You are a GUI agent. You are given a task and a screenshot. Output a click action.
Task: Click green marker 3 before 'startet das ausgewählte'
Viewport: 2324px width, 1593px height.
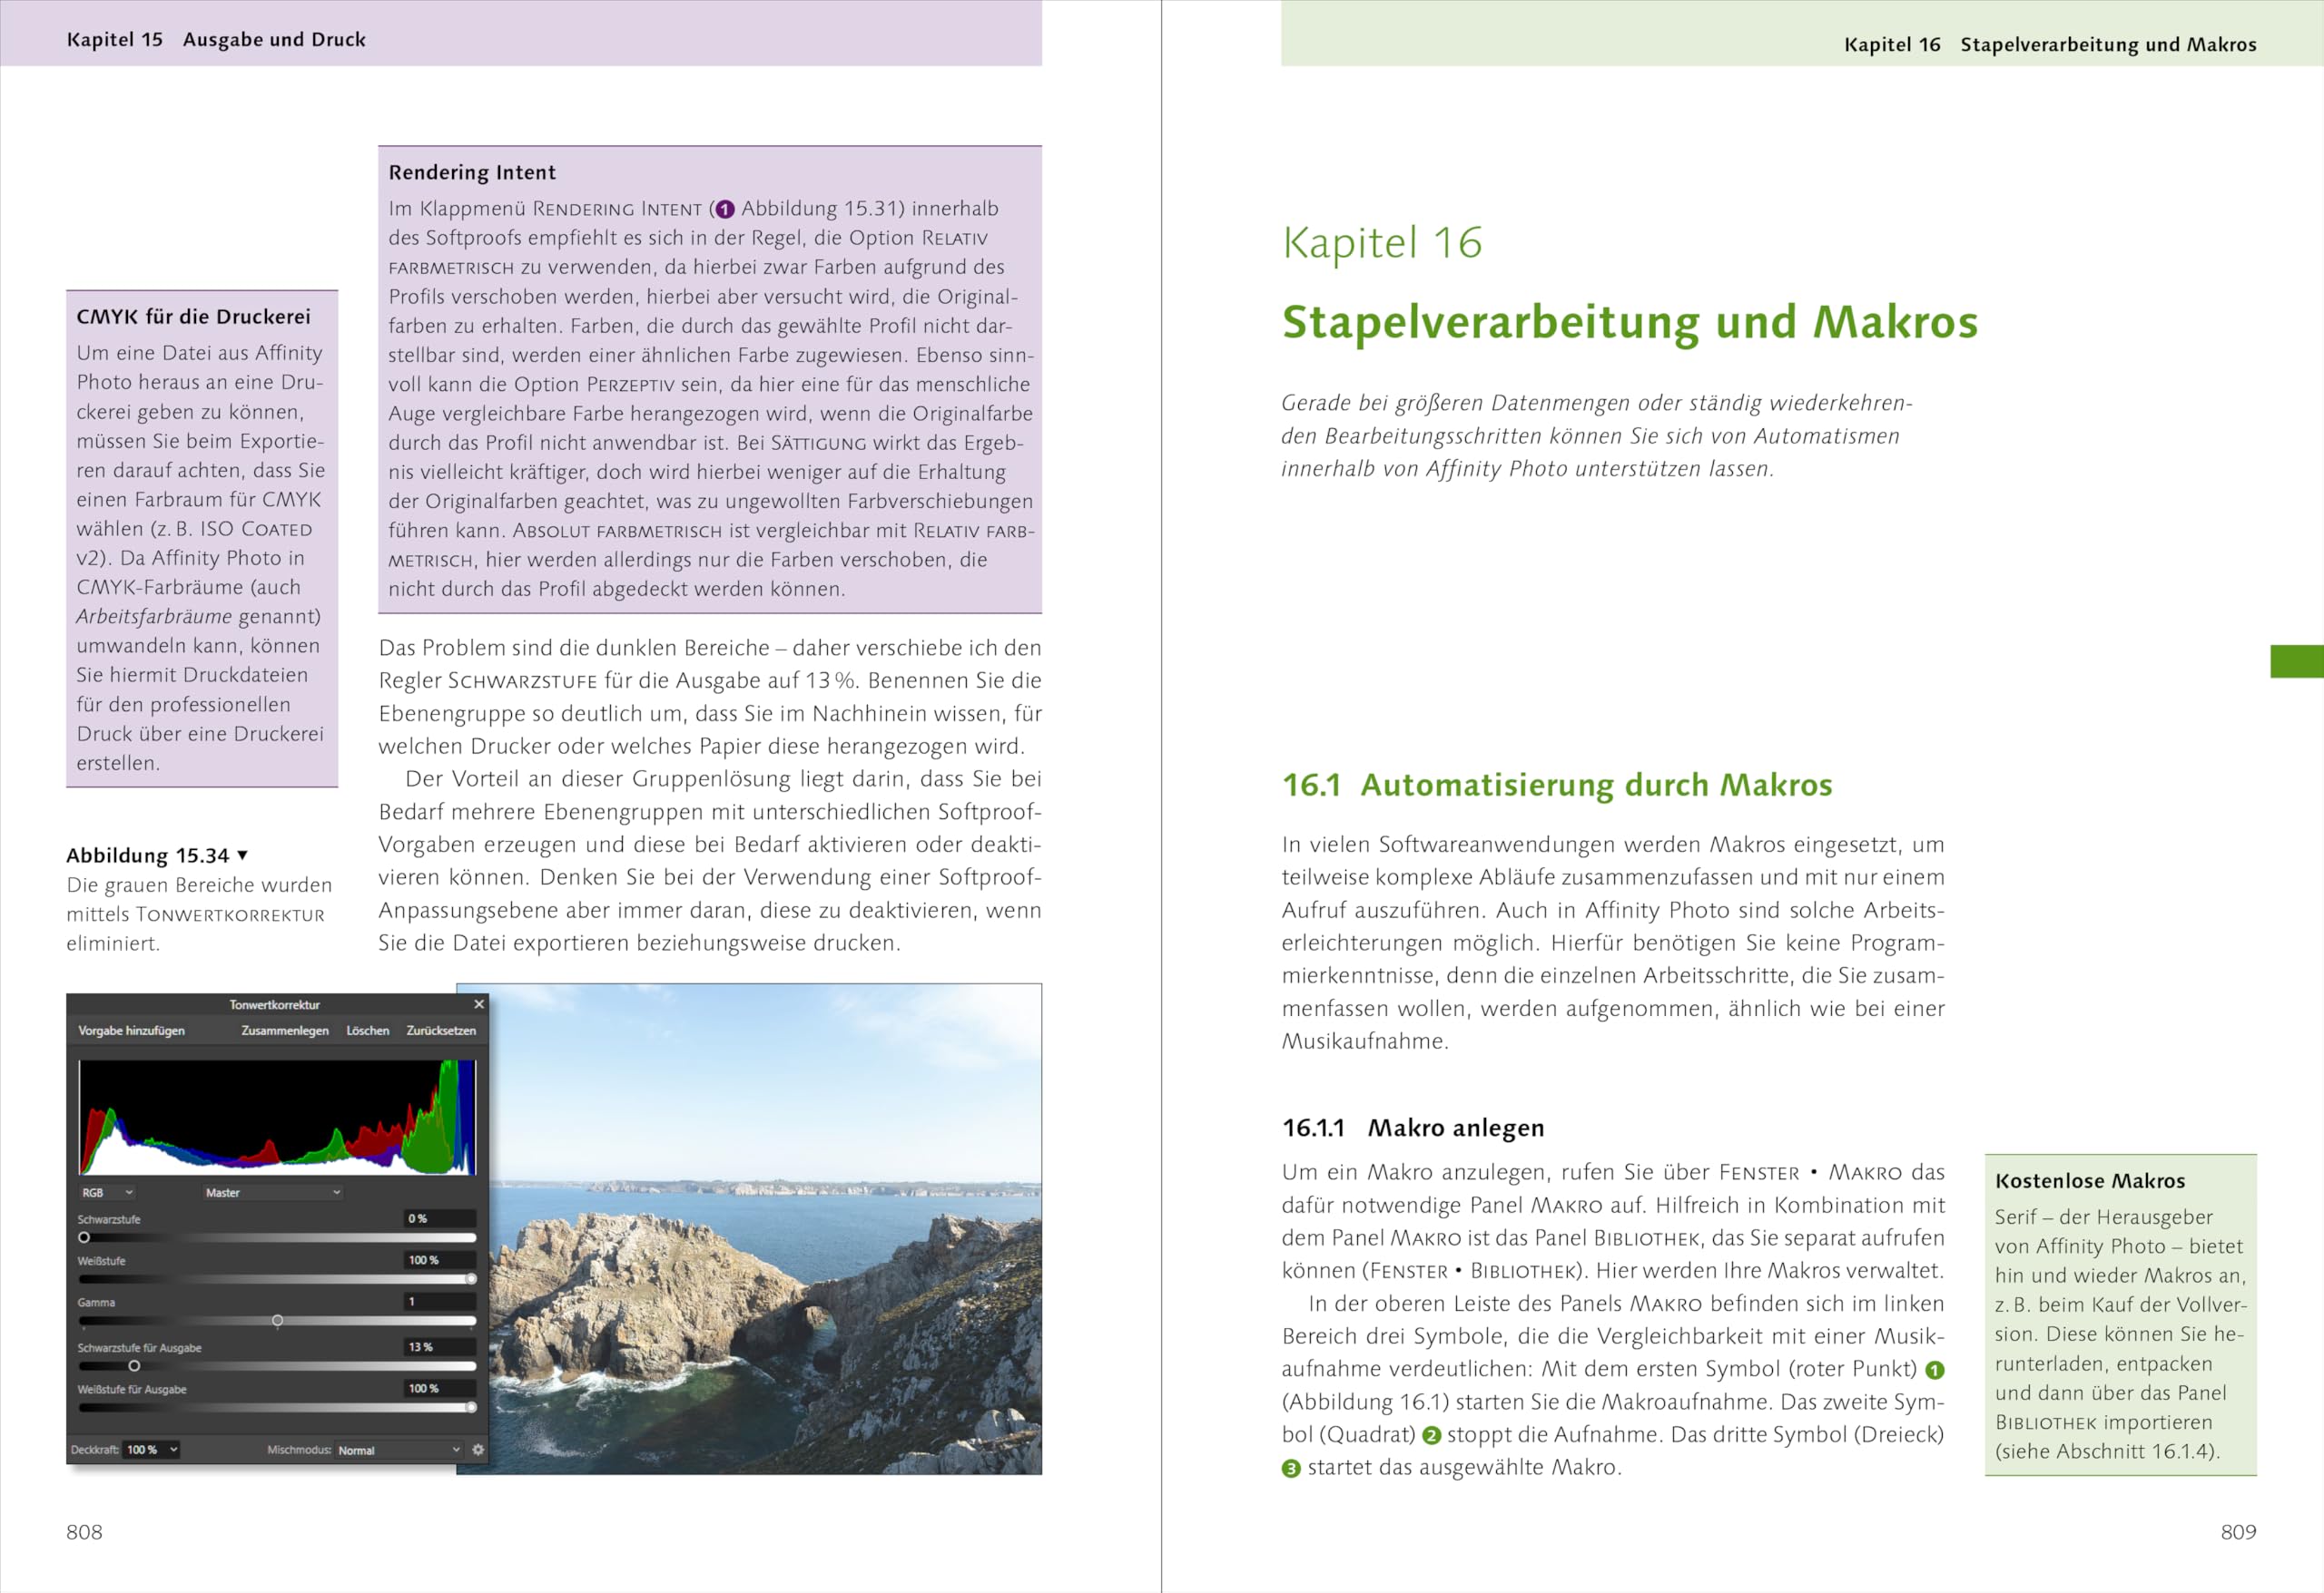tap(1291, 1469)
